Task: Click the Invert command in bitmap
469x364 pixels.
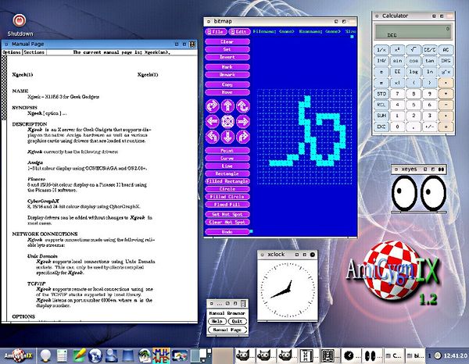Action: click(227, 59)
